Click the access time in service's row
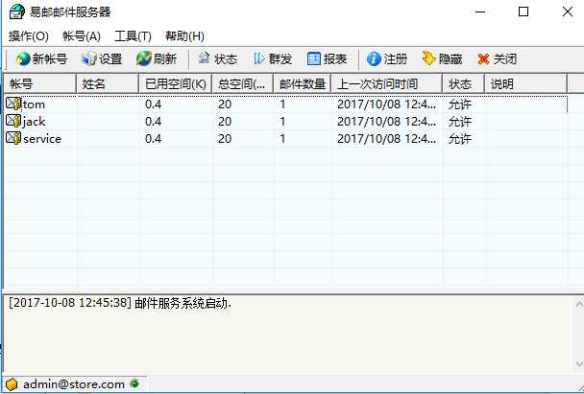 (386, 139)
